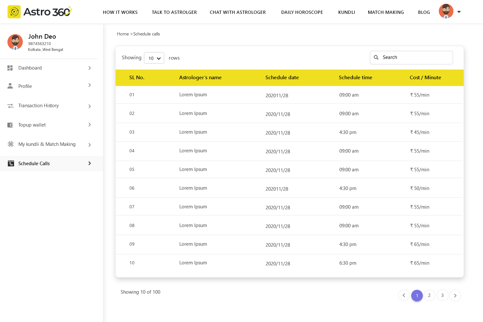Viewport: 483px width, 322px height.
Task: Click the Topup wallet icon
Action: tap(10, 125)
